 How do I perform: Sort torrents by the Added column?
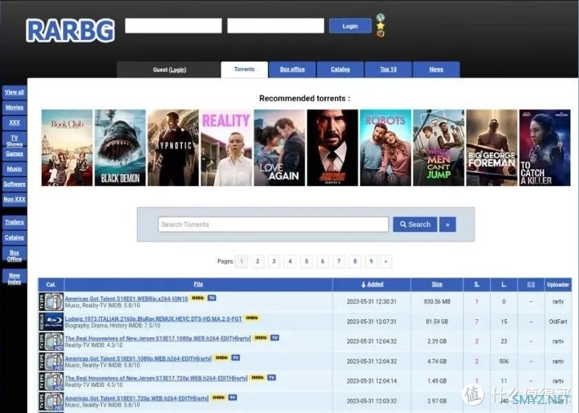coord(372,285)
